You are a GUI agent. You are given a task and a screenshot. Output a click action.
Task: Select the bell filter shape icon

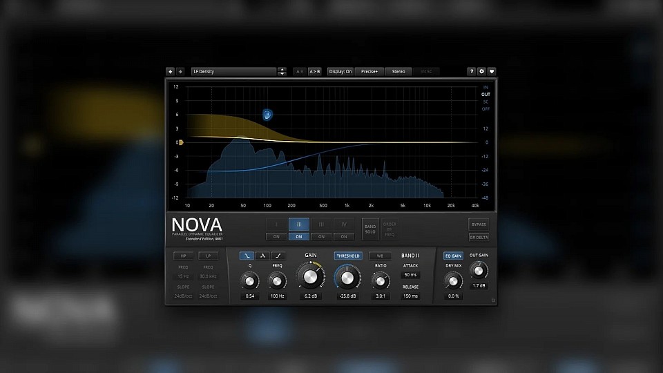coord(262,256)
